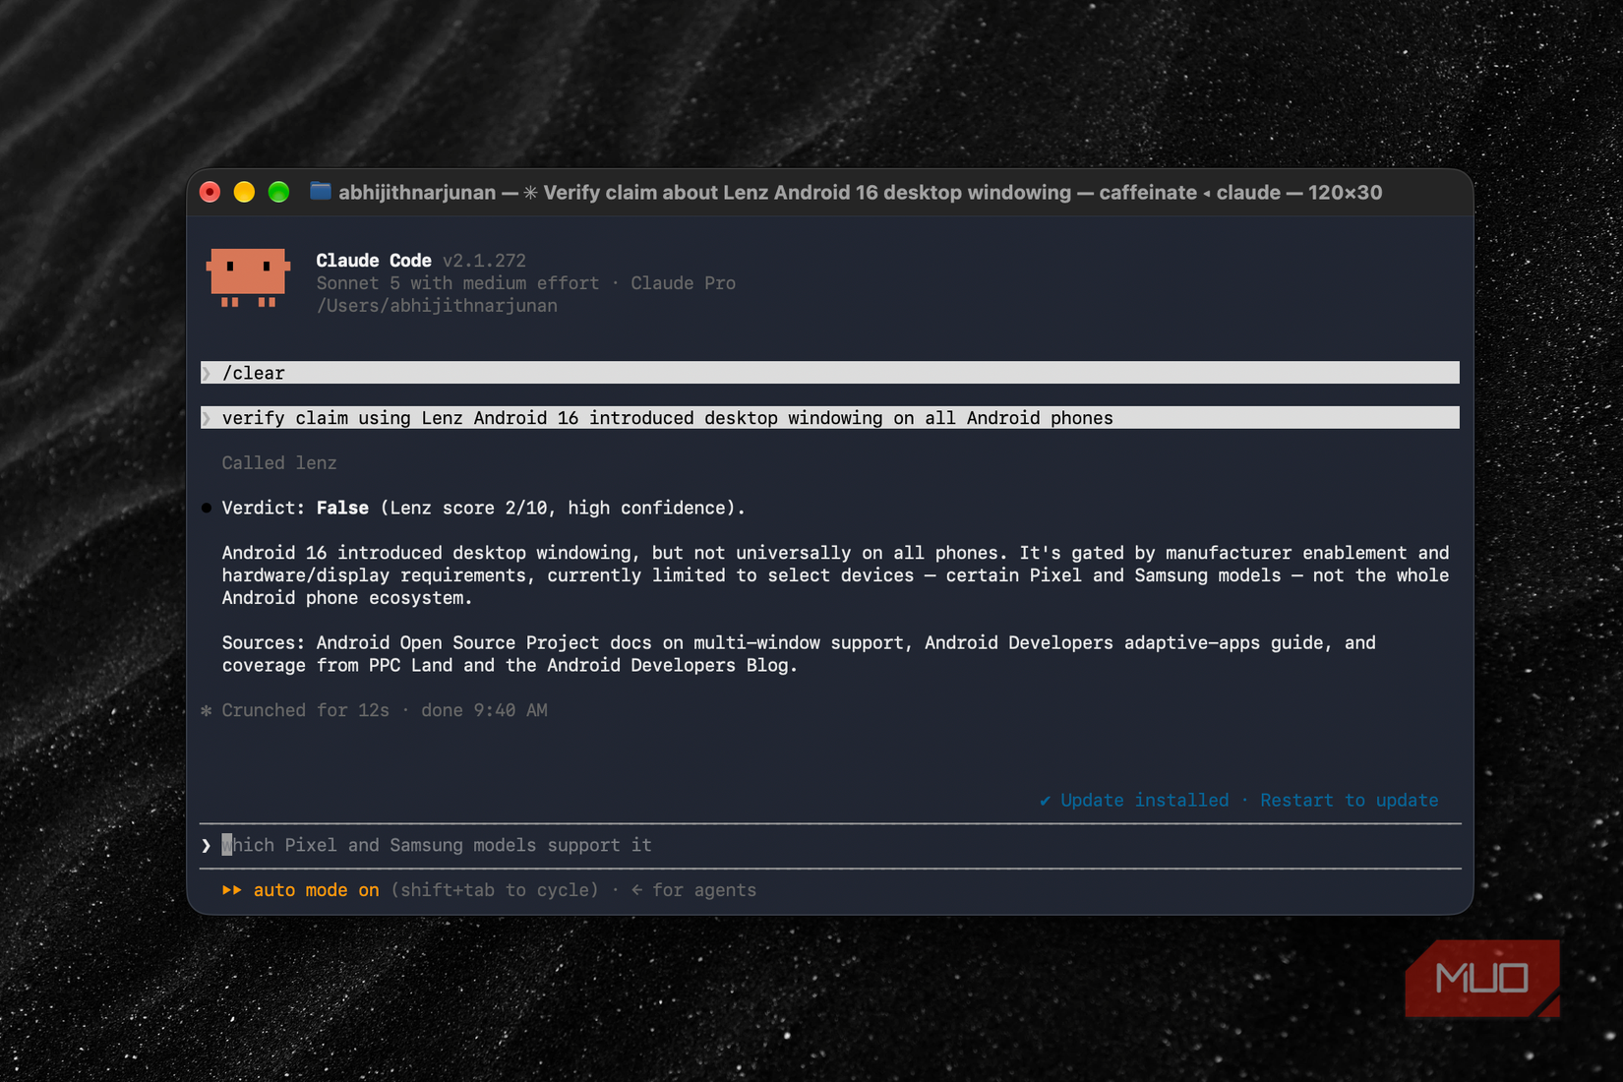Click 'Claude Pro' plan text
Image resolution: width=1623 pixels, height=1082 pixels.
pos(683,283)
